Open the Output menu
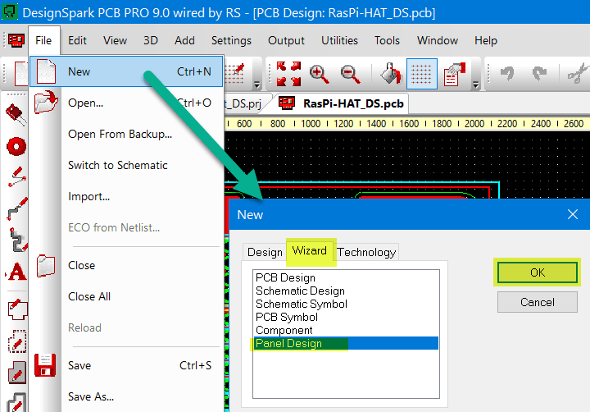This screenshot has height=412, width=590. coord(286,40)
